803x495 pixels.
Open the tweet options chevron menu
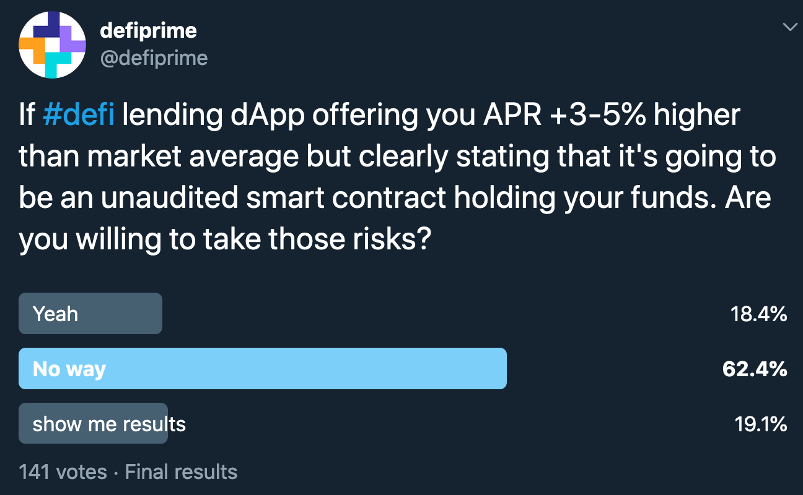789,27
